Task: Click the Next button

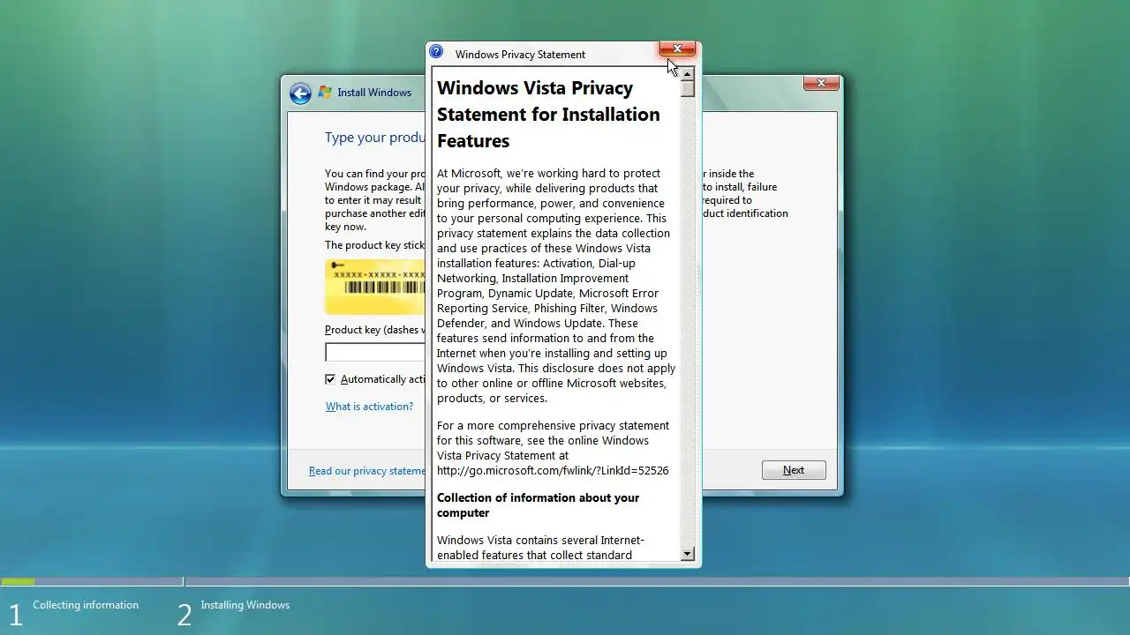Action: (794, 470)
